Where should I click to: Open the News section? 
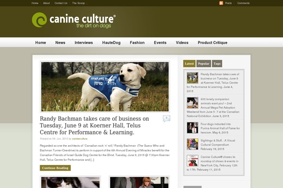[x=60, y=43]
